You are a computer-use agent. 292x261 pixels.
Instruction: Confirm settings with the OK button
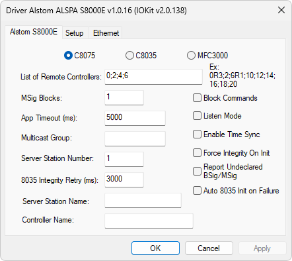click(x=155, y=248)
